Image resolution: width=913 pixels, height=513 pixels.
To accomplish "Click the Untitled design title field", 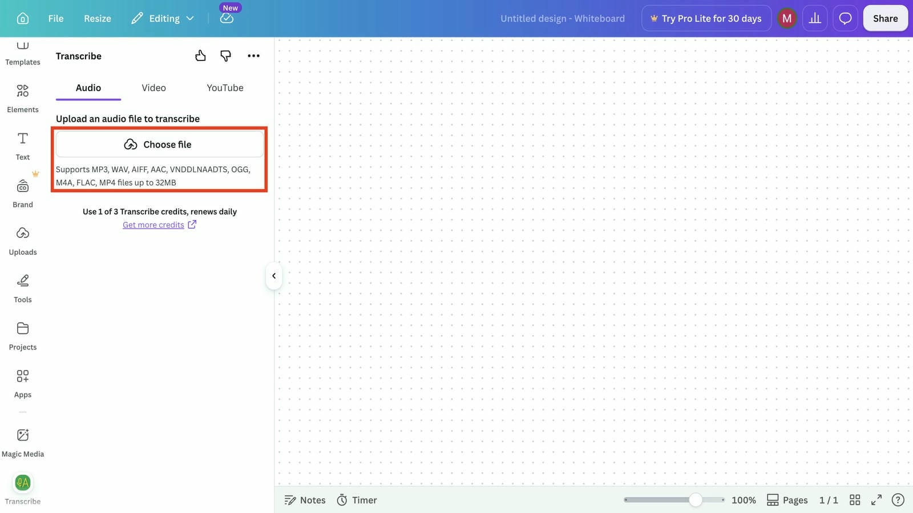I will coord(563,18).
